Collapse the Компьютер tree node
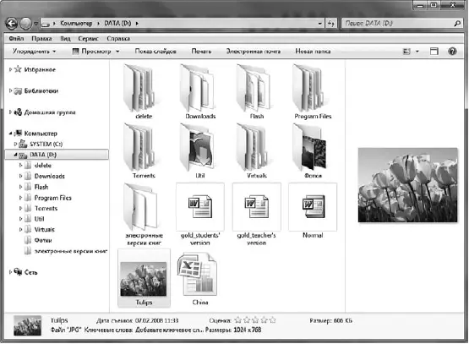The image size is (469, 344). tap(10, 133)
